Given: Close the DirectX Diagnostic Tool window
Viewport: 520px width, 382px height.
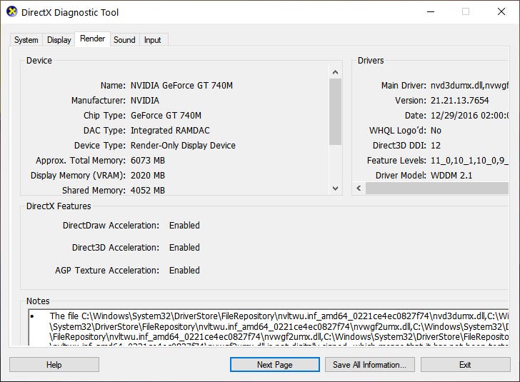Looking at the screenshot, I should (501, 12).
